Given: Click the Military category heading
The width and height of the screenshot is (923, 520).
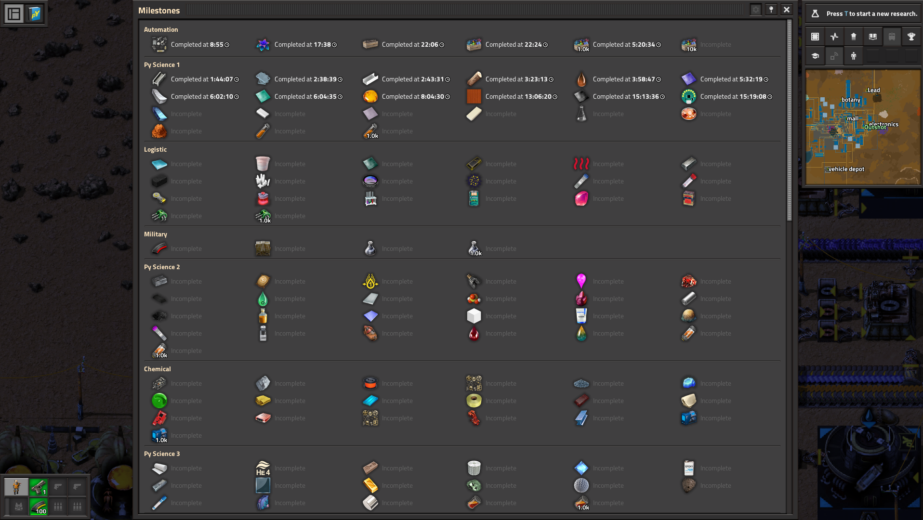Looking at the screenshot, I should pyautogui.click(x=156, y=234).
